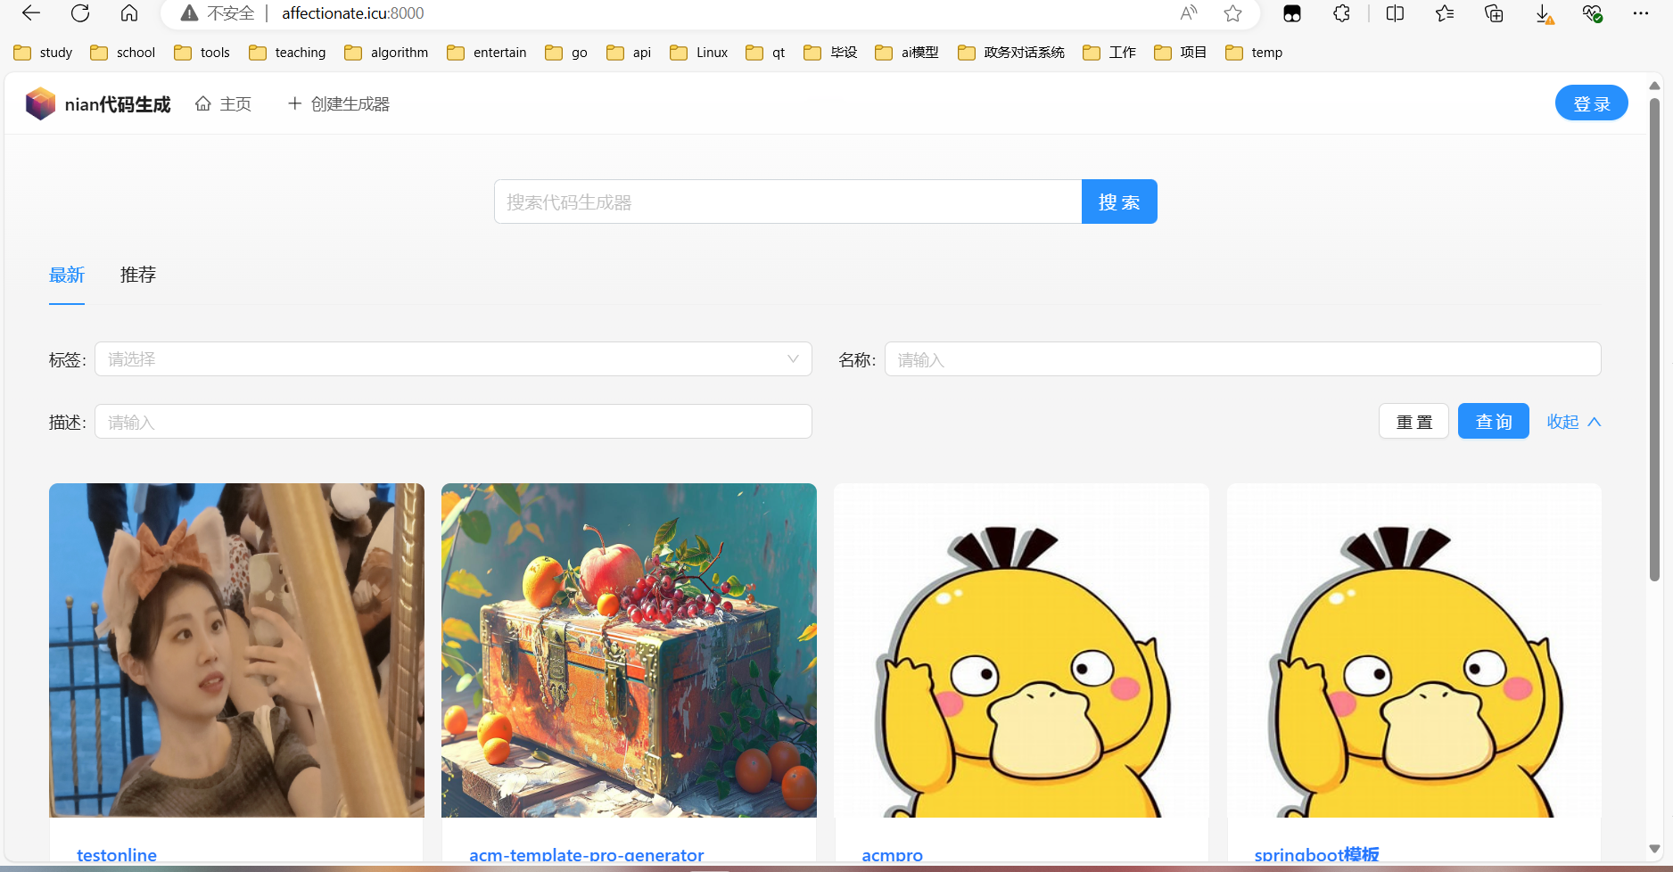The height and width of the screenshot is (872, 1673).
Task: Click the nian代码生成 cube logo
Action: pos(40,104)
